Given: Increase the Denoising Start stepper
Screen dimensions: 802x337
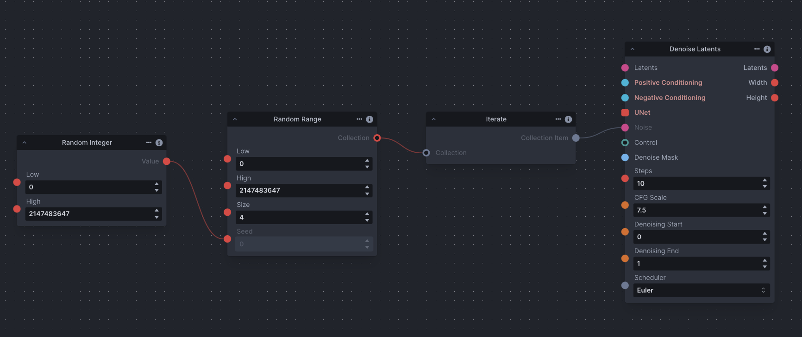Looking at the screenshot, I should coord(764,234).
